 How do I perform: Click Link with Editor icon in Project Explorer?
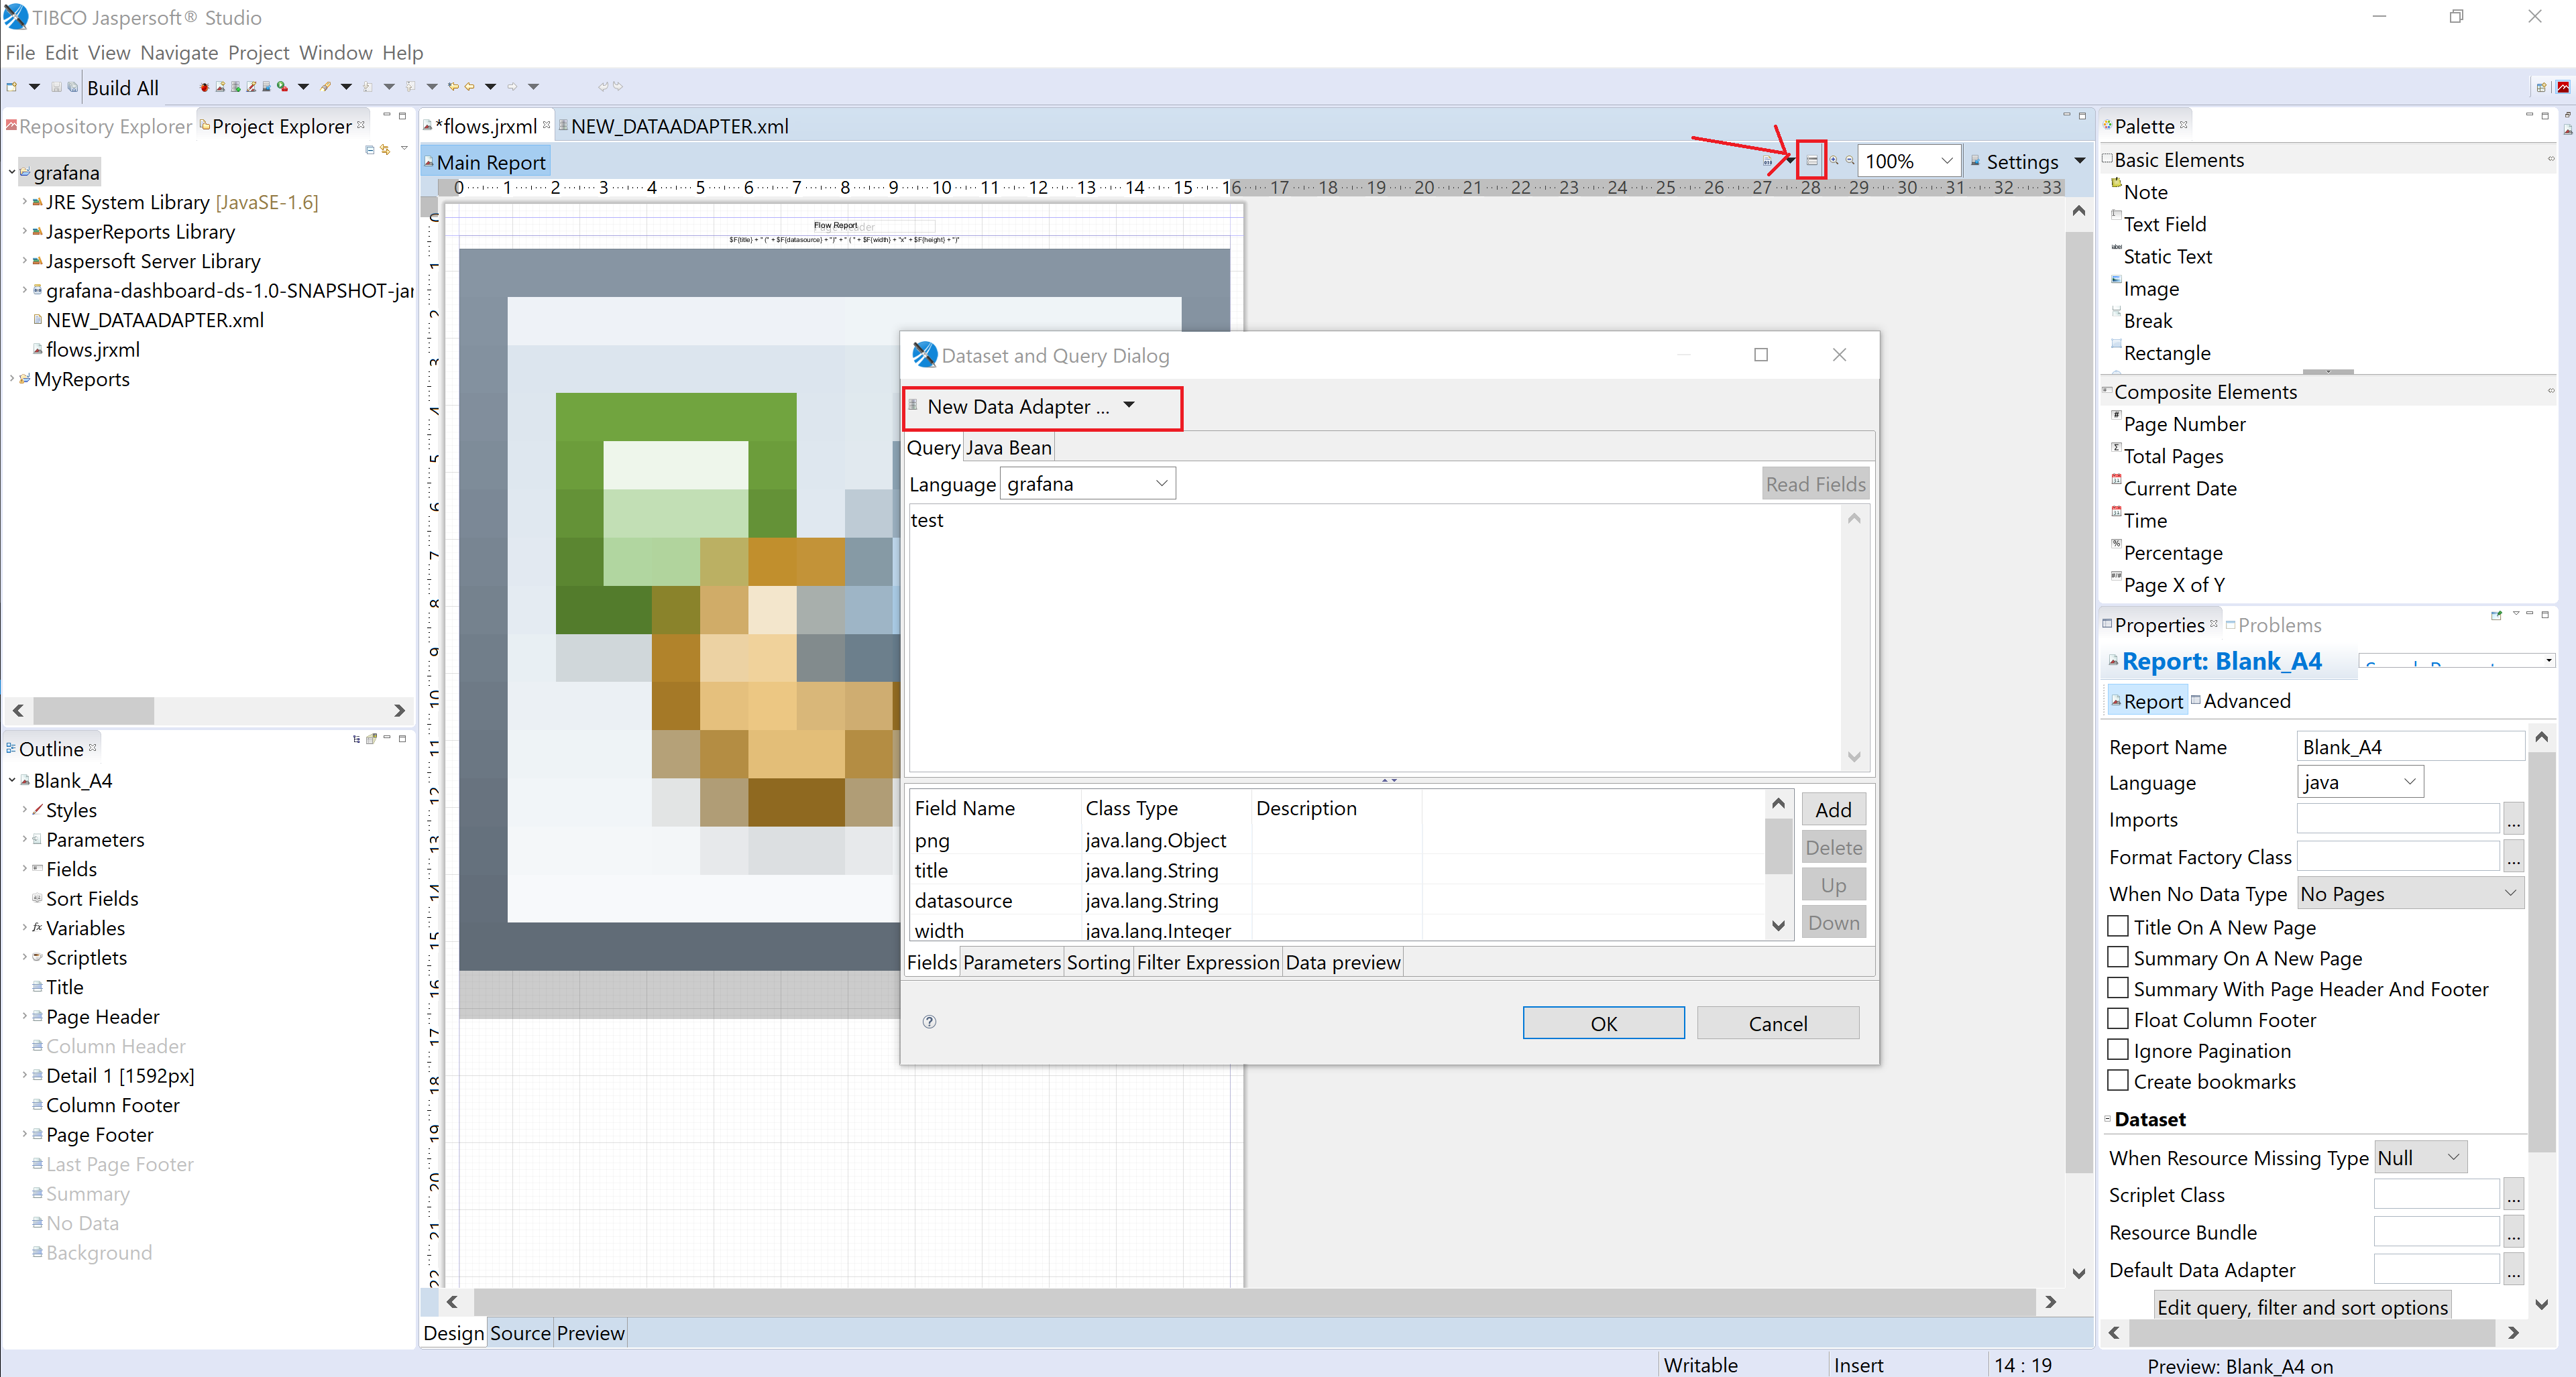pyautogui.click(x=385, y=150)
